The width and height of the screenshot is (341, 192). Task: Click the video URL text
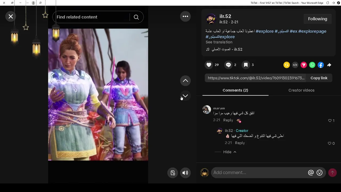[x=256, y=78]
